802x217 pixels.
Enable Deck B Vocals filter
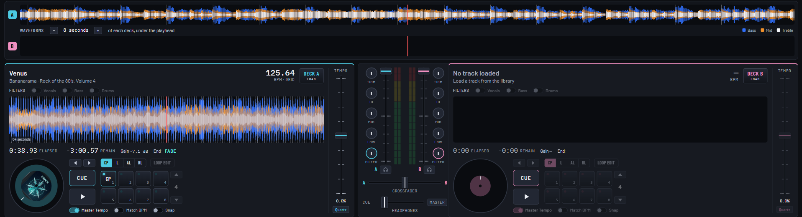[480, 91]
